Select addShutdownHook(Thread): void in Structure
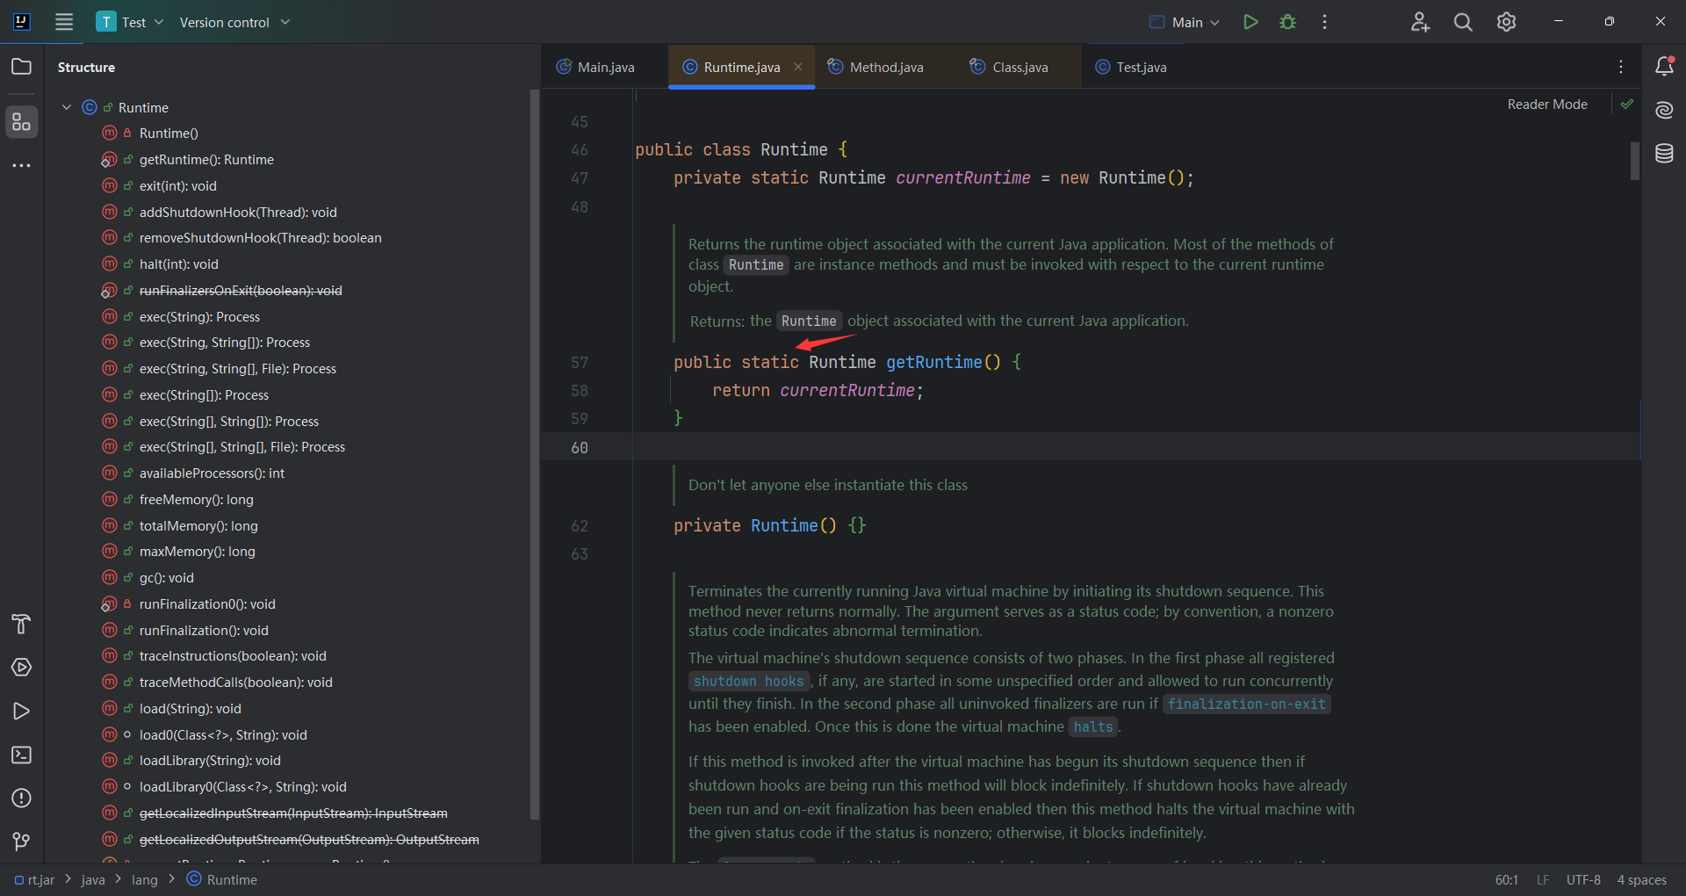Viewport: 1686px width, 896px height. 238,213
